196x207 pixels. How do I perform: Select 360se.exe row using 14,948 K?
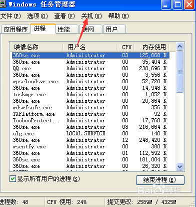[x=90, y=88]
